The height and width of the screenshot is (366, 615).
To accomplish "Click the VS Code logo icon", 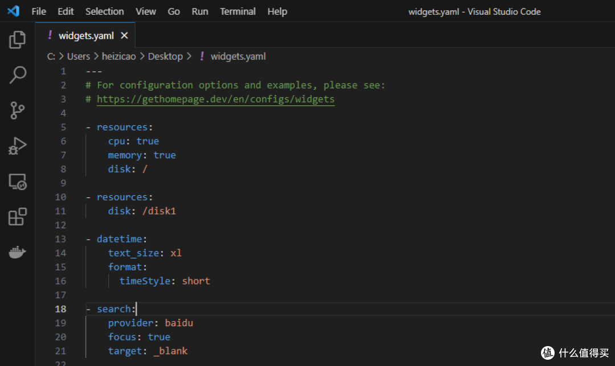I will 14,11.
